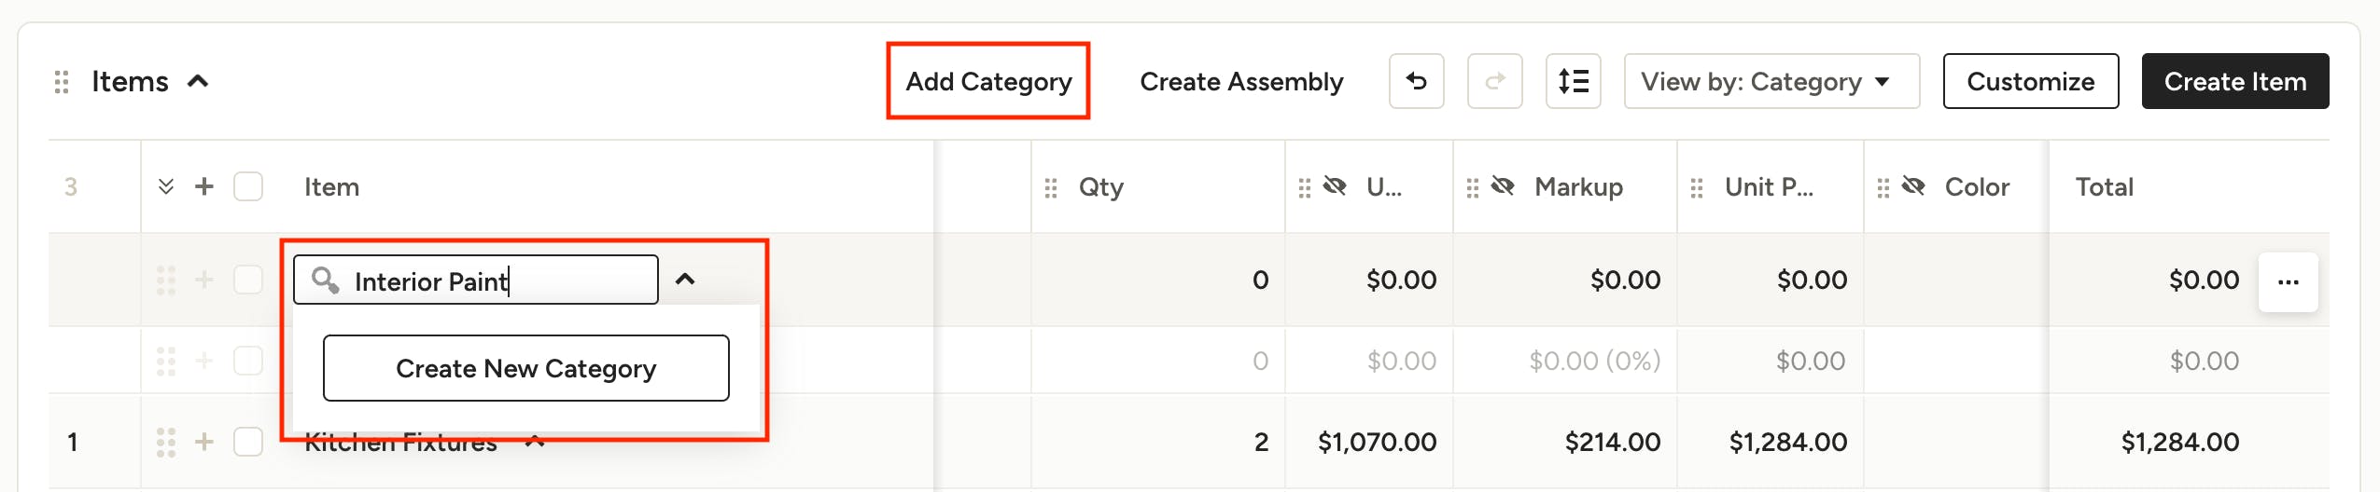This screenshot has height=492, width=2380.
Task: Click the redo arrow icon
Action: pyautogui.click(x=1494, y=81)
